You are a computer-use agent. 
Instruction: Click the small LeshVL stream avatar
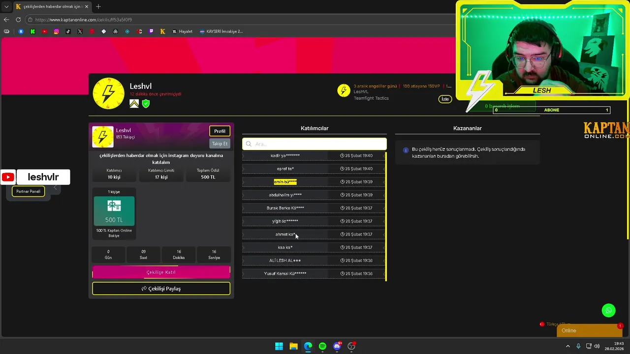click(x=344, y=90)
